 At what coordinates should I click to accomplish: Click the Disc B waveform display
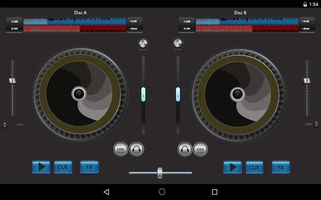point(247,25)
